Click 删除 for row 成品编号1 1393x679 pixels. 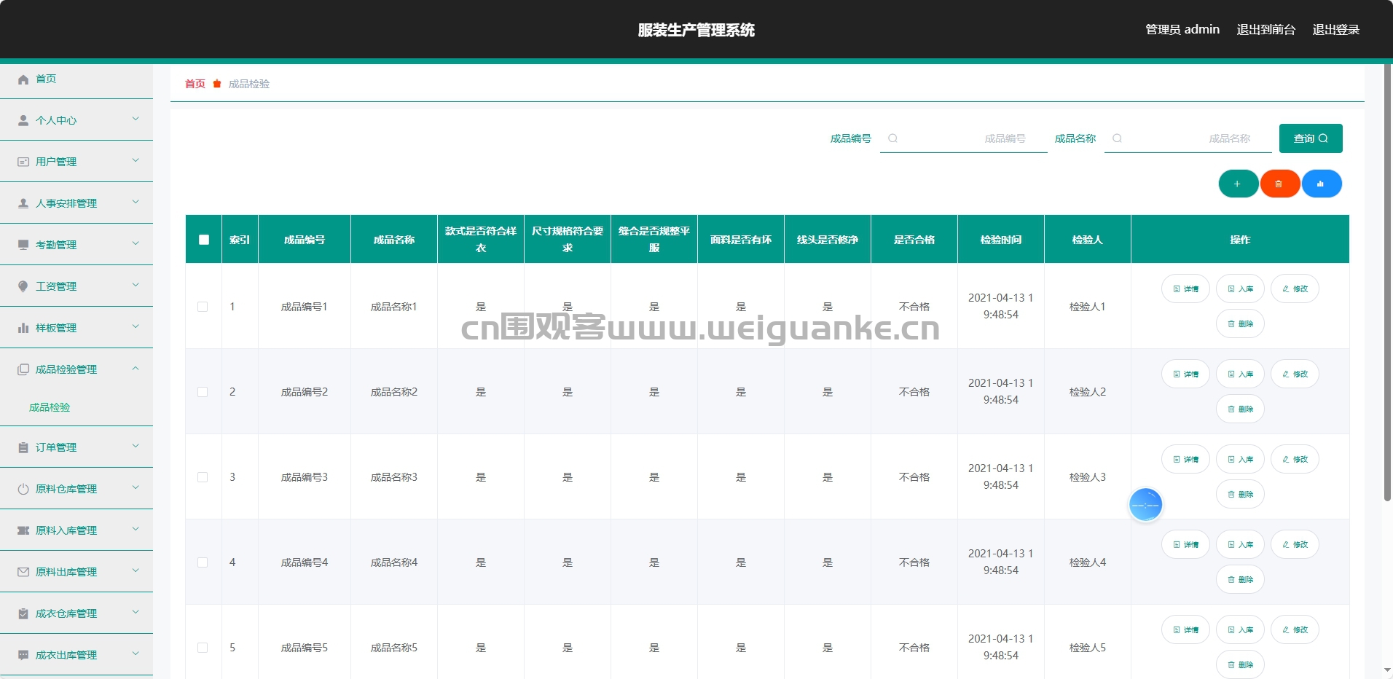(x=1240, y=323)
